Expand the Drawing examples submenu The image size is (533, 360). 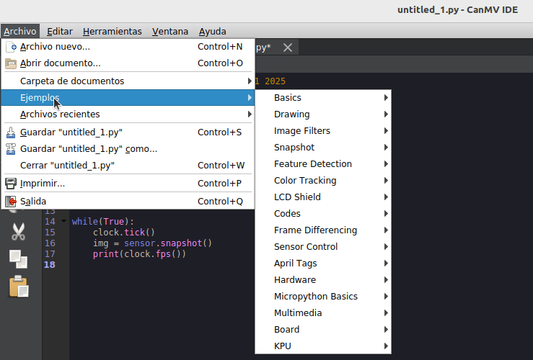tap(323, 114)
